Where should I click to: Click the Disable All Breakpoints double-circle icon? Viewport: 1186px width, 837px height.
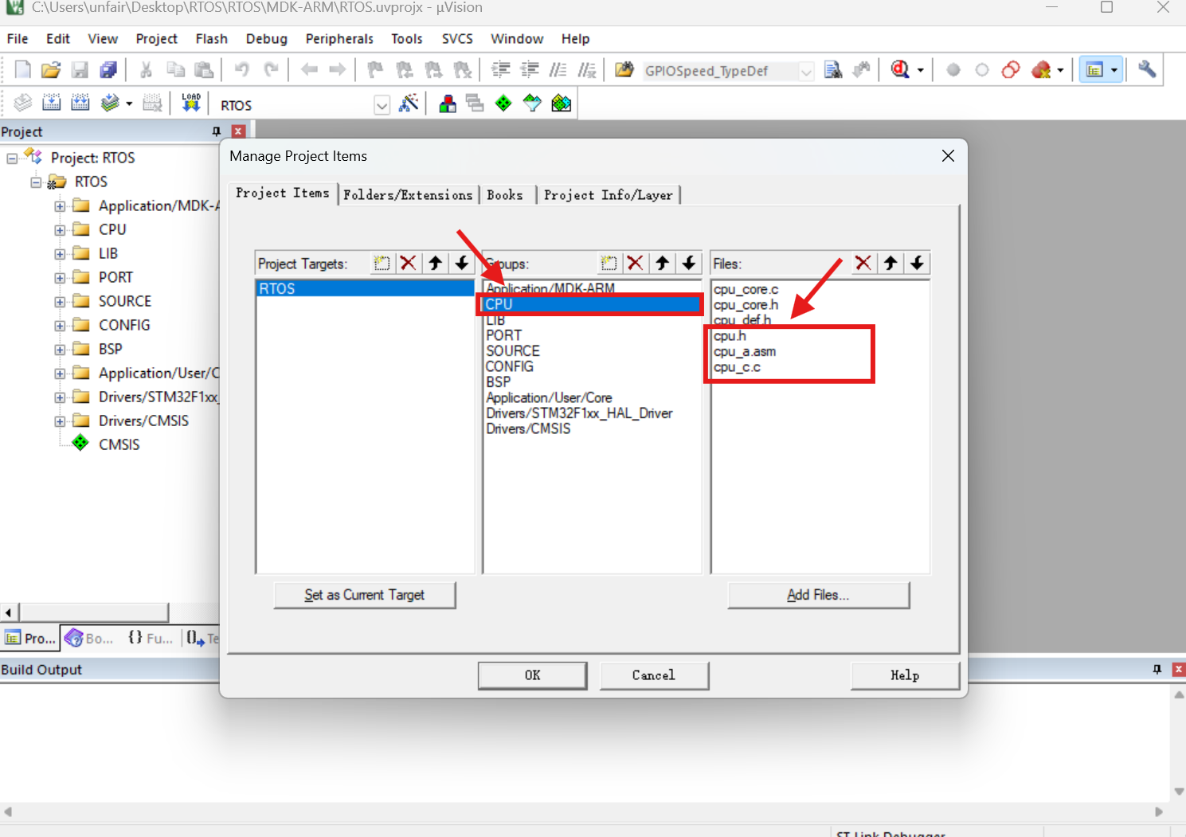1011,70
